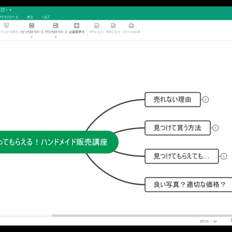Select the green central ハンドメイド販売講座 topic

pyautogui.click(x=59, y=142)
